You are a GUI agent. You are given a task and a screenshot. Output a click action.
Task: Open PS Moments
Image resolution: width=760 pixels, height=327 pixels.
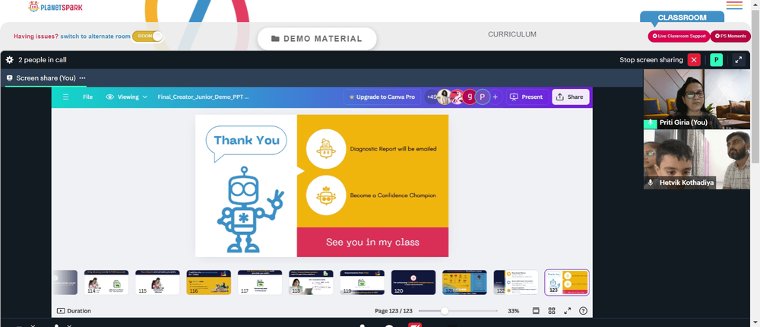tap(730, 36)
